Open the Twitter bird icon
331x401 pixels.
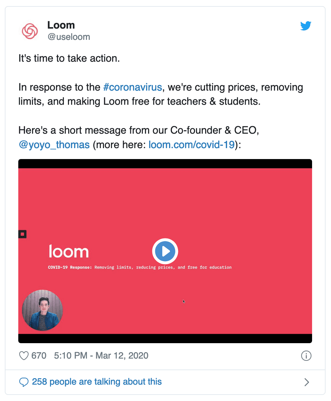306,26
